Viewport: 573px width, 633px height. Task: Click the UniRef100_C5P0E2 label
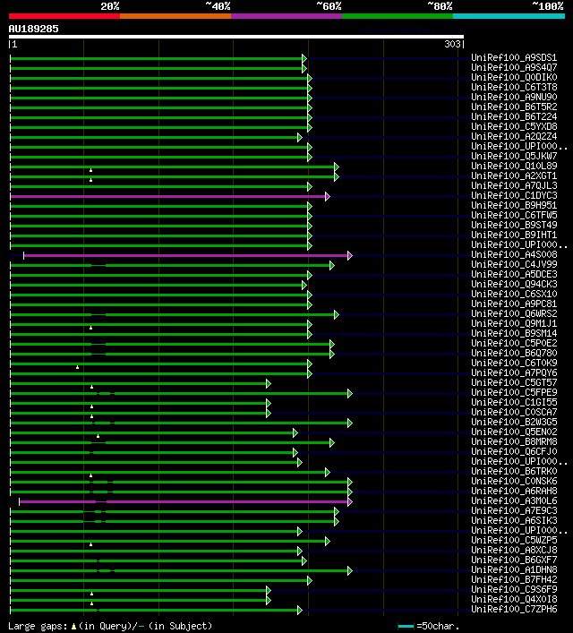514,343
